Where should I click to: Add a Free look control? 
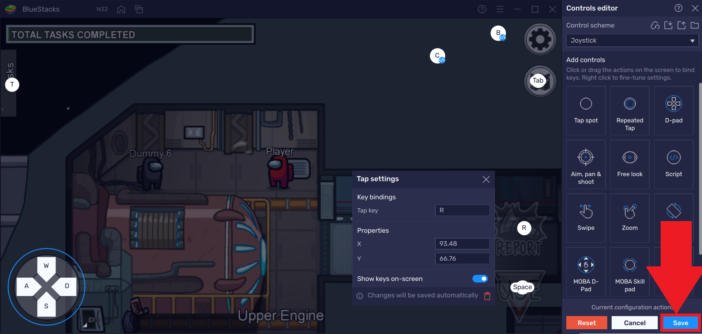tap(630, 164)
